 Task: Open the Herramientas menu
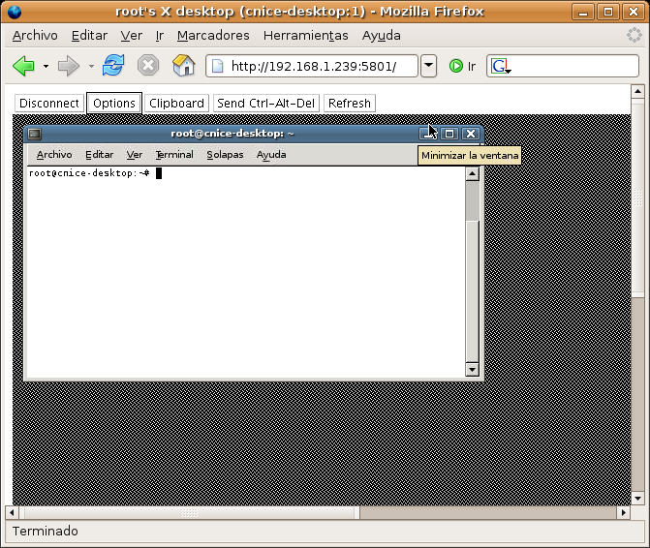(x=305, y=35)
